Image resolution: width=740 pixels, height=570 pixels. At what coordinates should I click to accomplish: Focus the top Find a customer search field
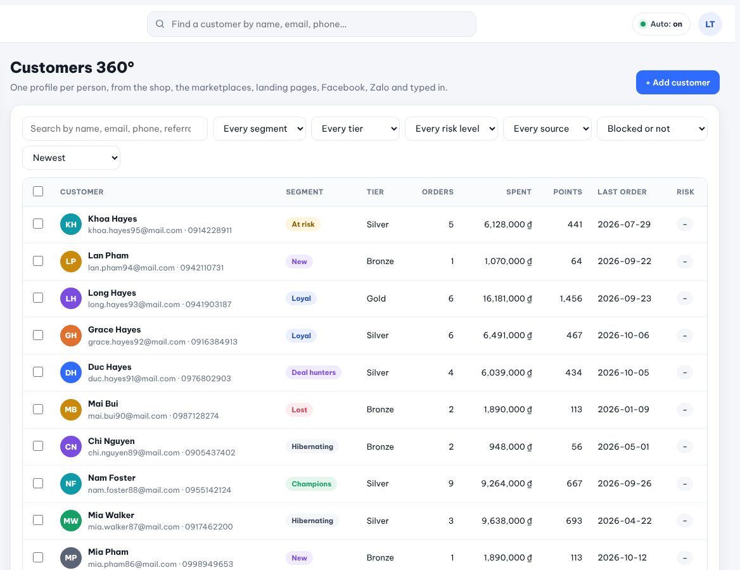(x=312, y=24)
